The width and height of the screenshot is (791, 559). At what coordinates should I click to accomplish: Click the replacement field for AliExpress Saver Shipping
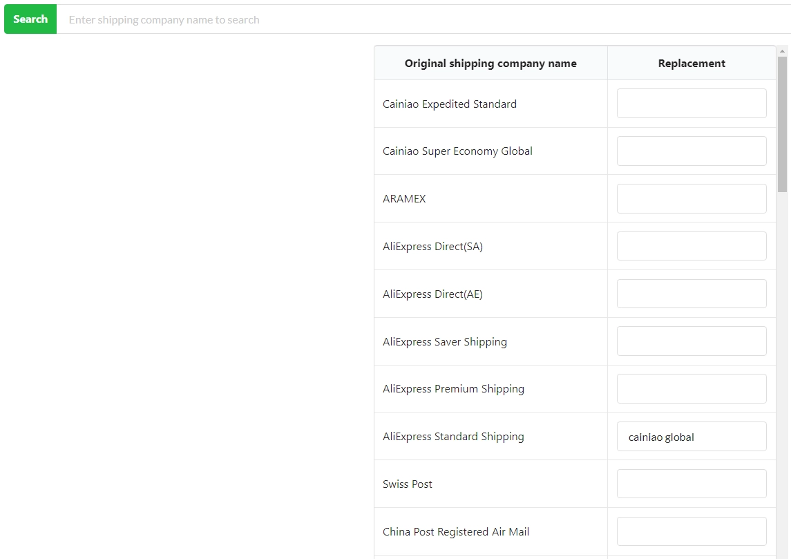pyautogui.click(x=691, y=341)
